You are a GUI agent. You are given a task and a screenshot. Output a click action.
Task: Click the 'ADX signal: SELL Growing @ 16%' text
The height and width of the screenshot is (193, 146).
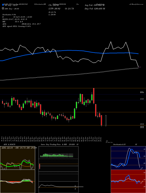16,26
